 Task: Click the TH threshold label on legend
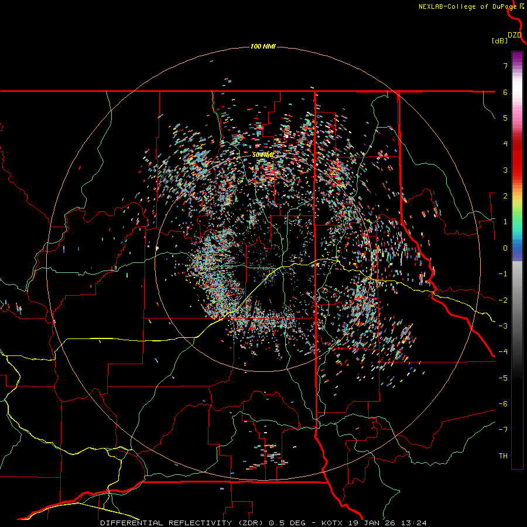click(x=503, y=456)
